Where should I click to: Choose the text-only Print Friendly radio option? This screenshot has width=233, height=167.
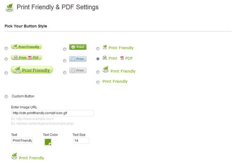click(98, 82)
